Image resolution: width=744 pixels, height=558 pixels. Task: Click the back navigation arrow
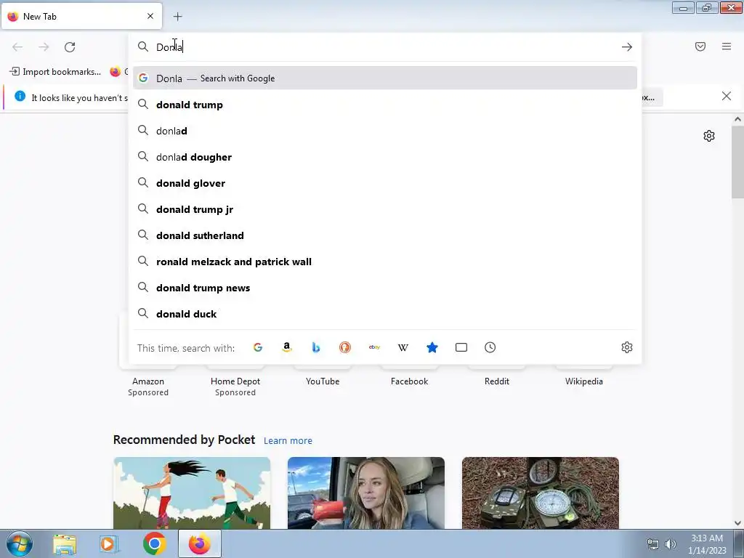(17, 47)
